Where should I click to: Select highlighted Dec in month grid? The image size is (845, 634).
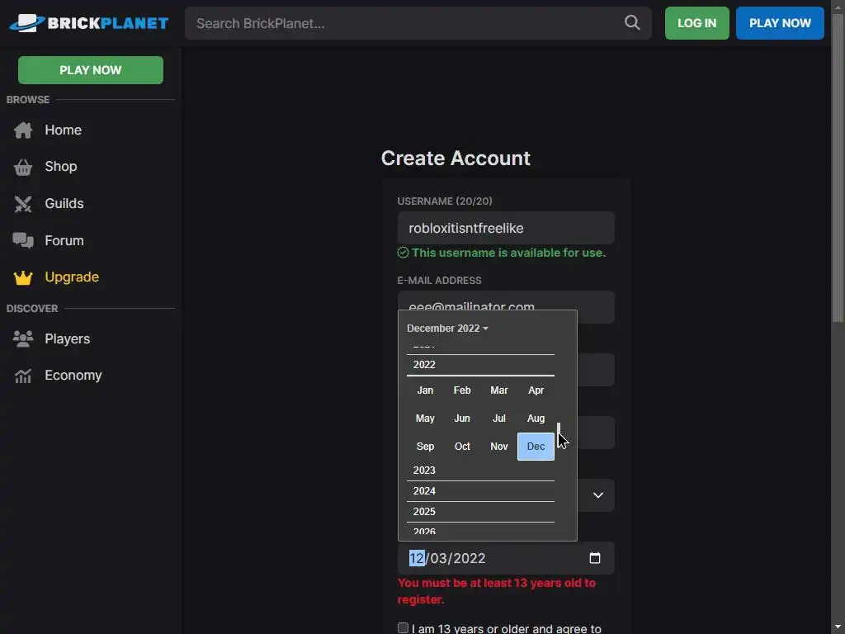pos(536,447)
